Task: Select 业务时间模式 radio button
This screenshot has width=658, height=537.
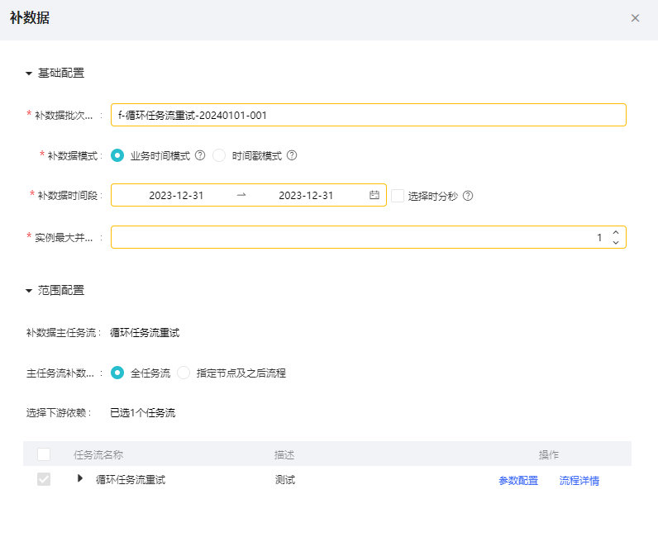Action: pyautogui.click(x=117, y=155)
